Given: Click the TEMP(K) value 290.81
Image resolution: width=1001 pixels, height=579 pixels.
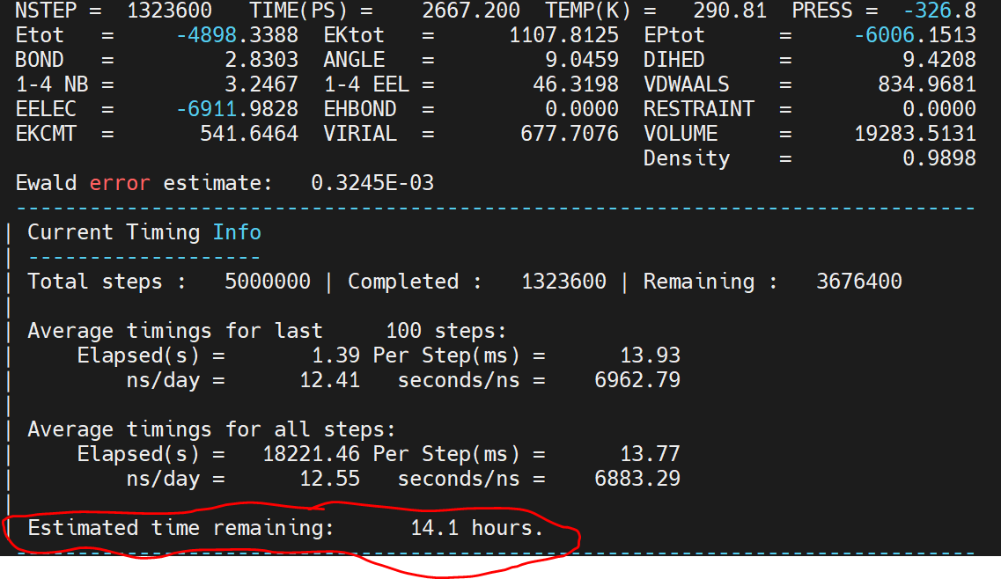Looking at the screenshot, I should [730, 11].
